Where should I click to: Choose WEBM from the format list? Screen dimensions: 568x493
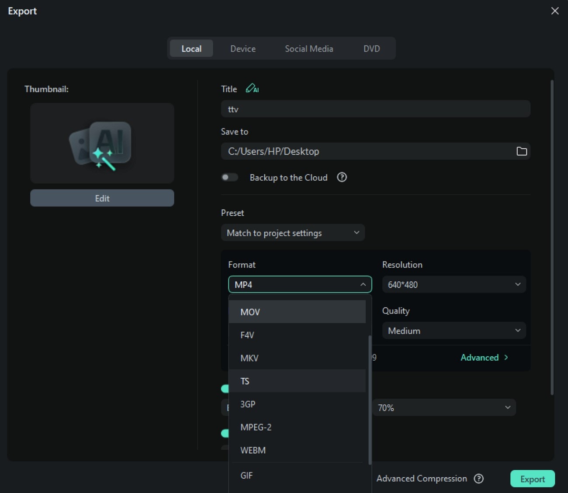(x=297, y=450)
